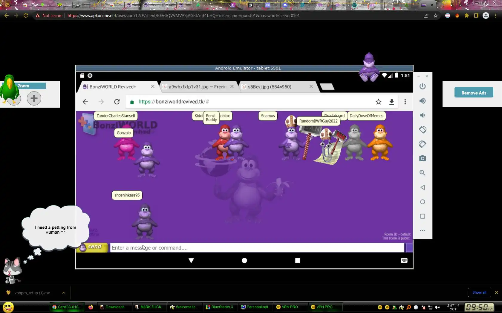The width and height of the screenshot is (502, 313).
Task: Click Chrome's share page icon
Action: coord(426,16)
